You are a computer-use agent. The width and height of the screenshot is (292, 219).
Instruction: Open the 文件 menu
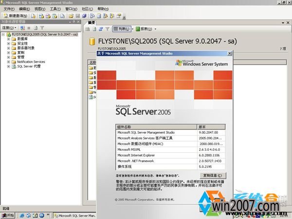tap(9, 9)
